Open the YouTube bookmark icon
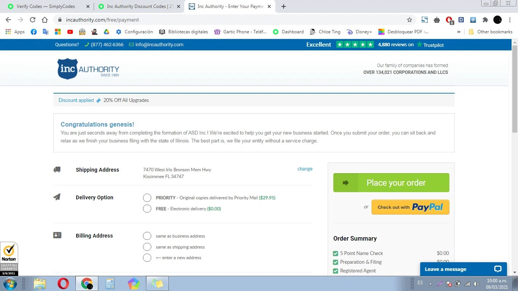Viewport: 518px width, 291px height. tap(70, 32)
